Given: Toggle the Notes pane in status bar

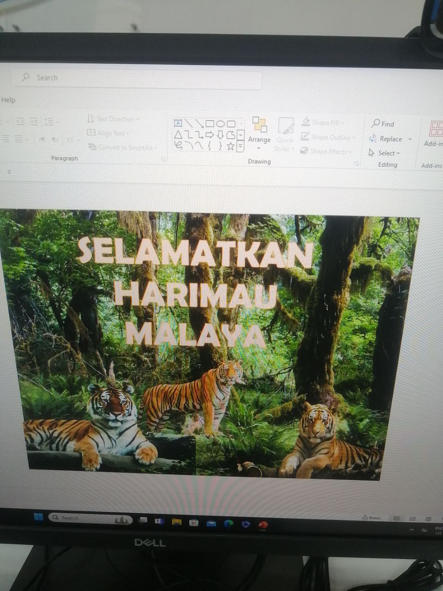Looking at the screenshot, I should click(x=372, y=518).
